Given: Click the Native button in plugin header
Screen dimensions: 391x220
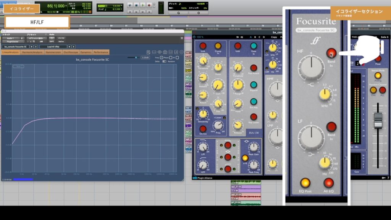Looking at the screenshot, I should click(x=61, y=42).
